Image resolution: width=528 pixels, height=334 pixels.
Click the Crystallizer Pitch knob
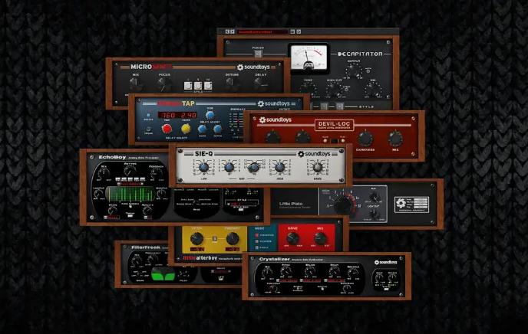[x=286, y=271]
